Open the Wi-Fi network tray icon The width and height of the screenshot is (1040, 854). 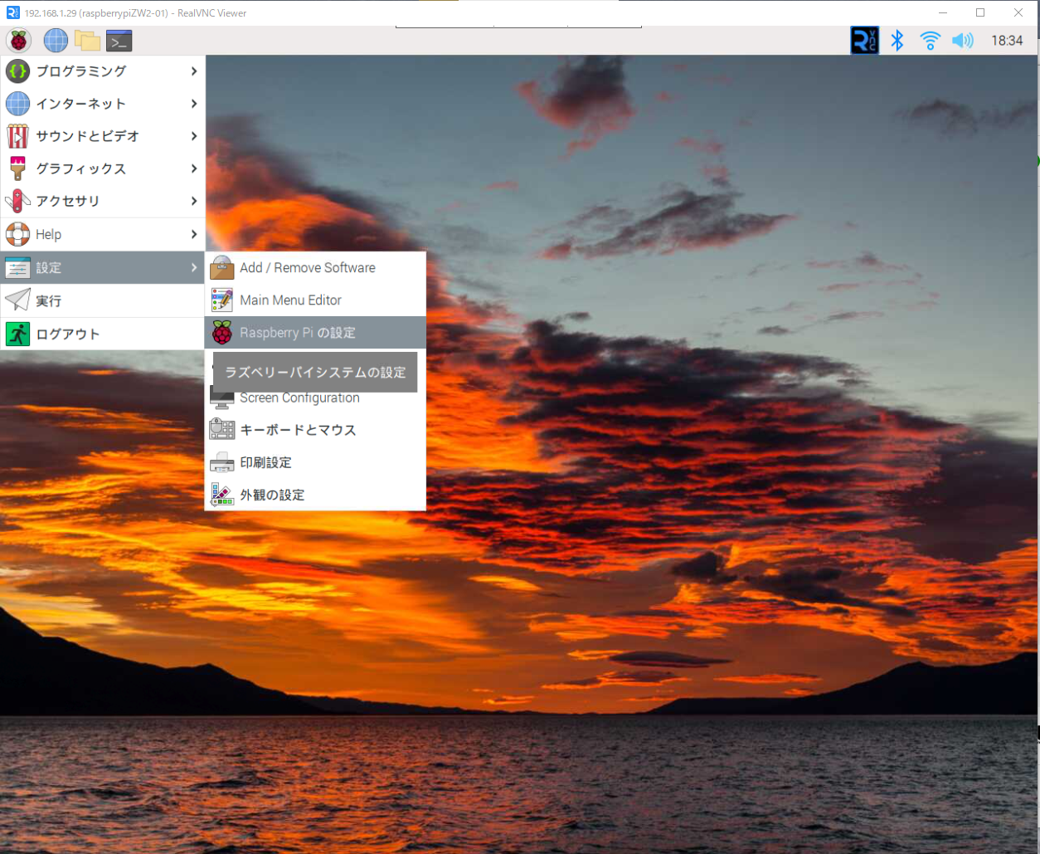[931, 41]
